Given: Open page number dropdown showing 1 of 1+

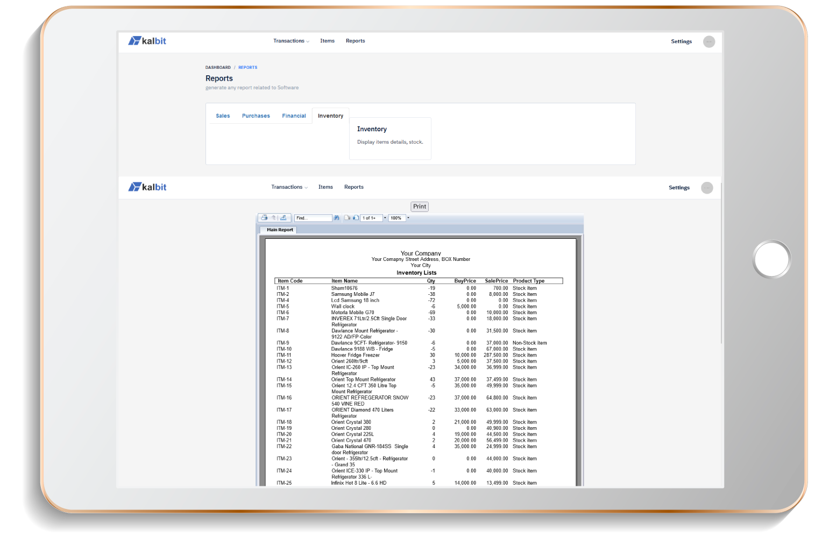Looking at the screenshot, I should point(385,218).
